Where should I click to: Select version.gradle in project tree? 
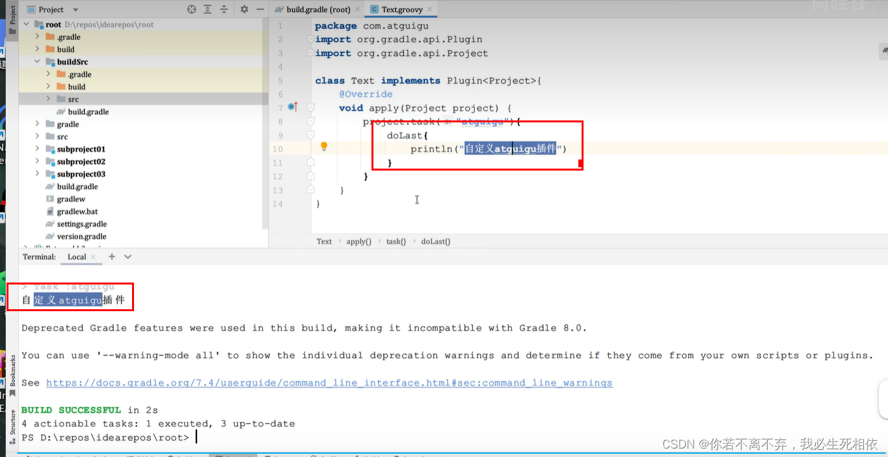pyautogui.click(x=81, y=236)
